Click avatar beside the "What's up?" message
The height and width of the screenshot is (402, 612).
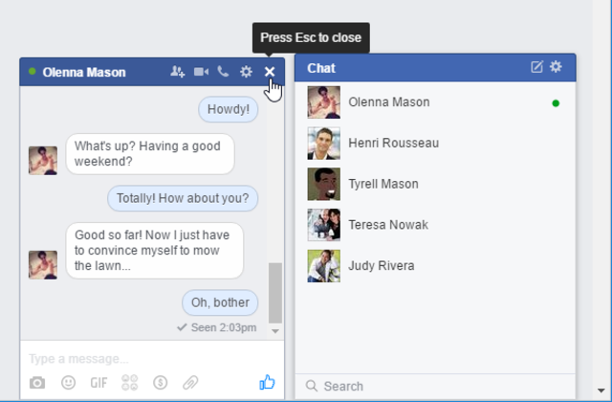coord(43,160)
